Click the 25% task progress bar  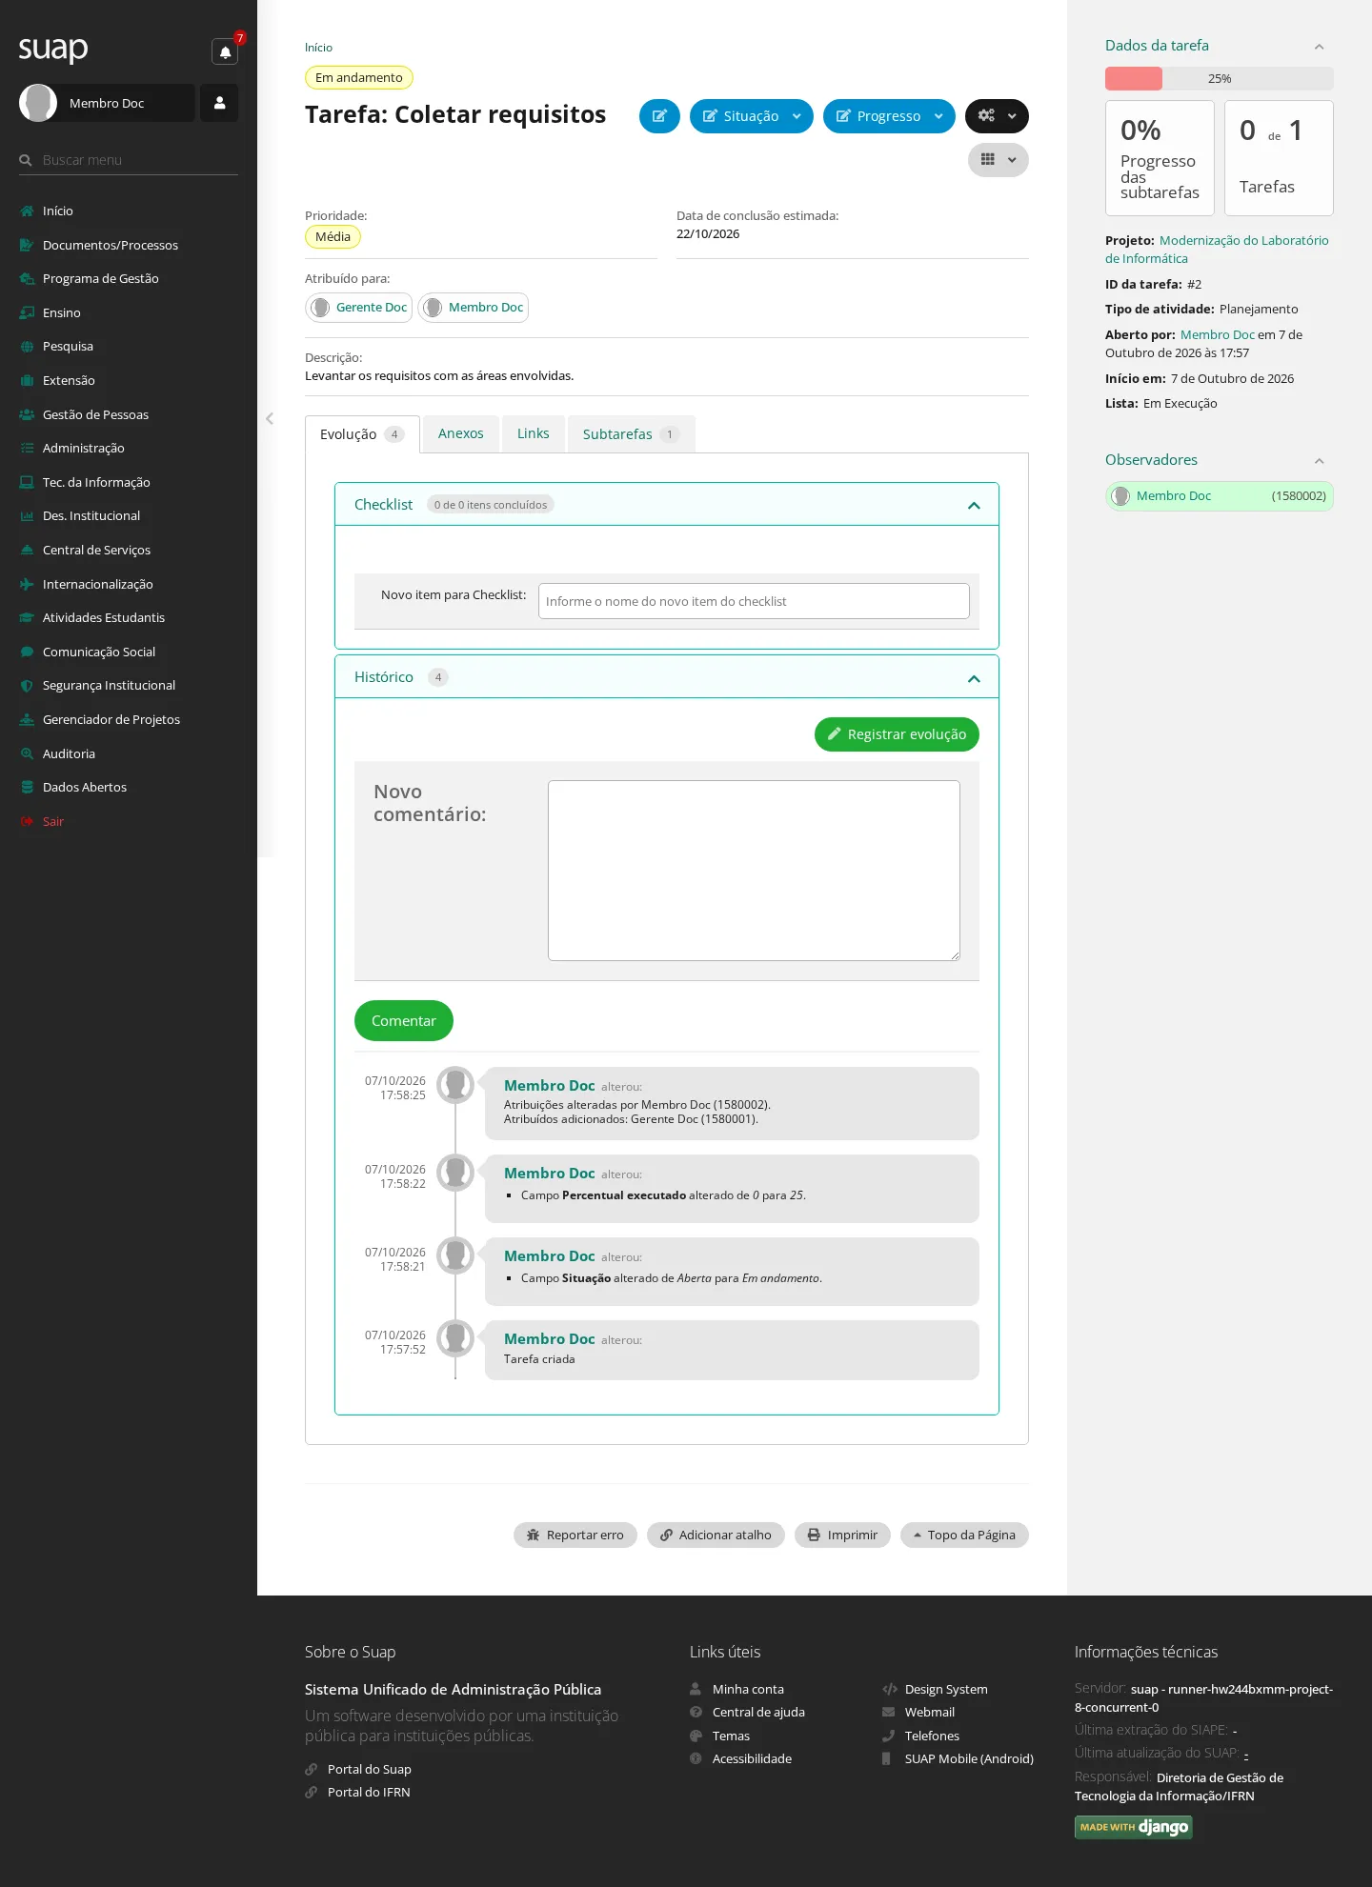(1220, 79)
